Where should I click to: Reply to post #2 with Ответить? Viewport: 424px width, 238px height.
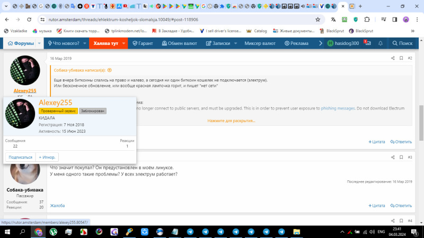401,142
